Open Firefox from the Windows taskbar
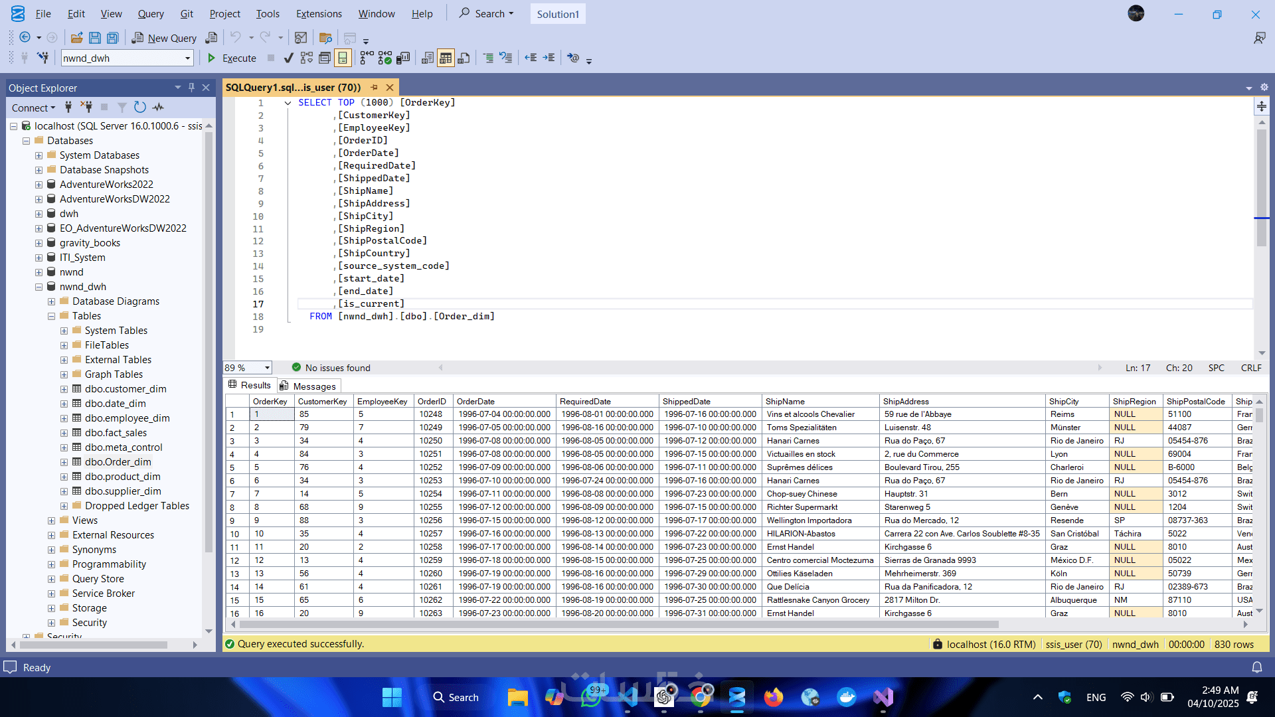The height and width of the screenshot is (717, 1275). (x=773, y=697)
